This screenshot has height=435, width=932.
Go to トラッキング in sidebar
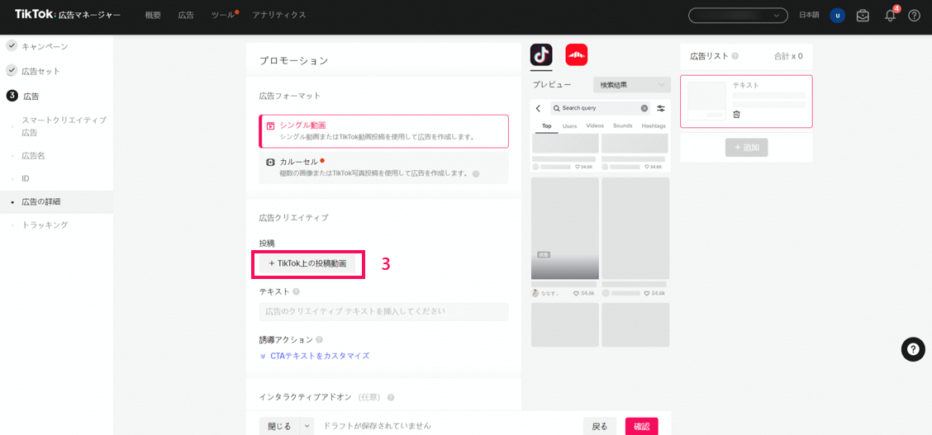pos(45,225)
